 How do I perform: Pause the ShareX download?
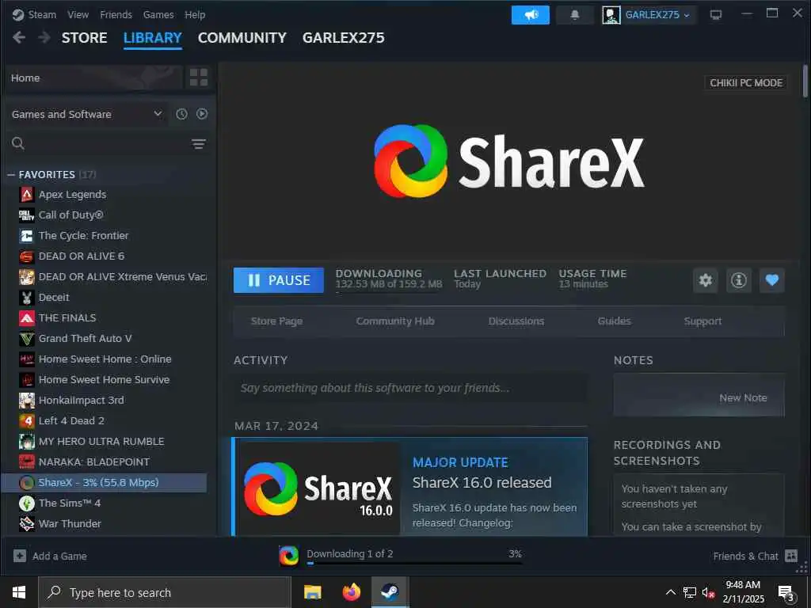(279, 280)
